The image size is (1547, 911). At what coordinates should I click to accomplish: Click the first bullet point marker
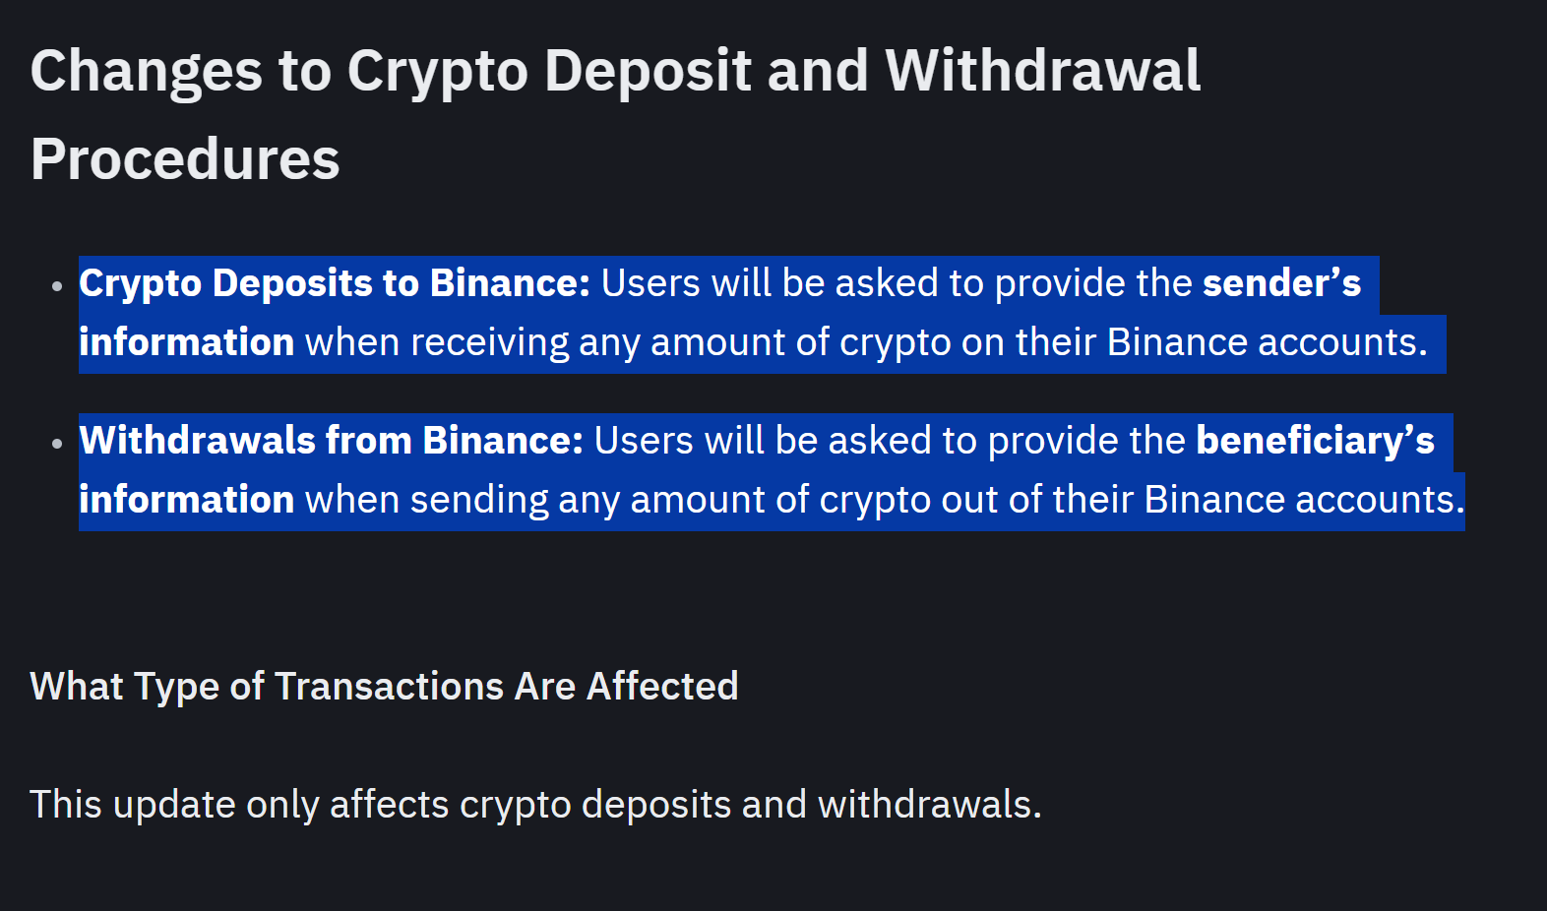point(57,286)
